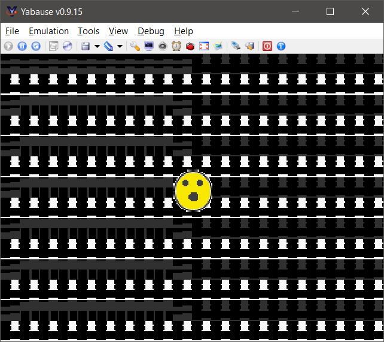This screenshot has height=342, width=384.
Task: Click the monitor icon in toolbar
Action: click(x=149, y=46)
